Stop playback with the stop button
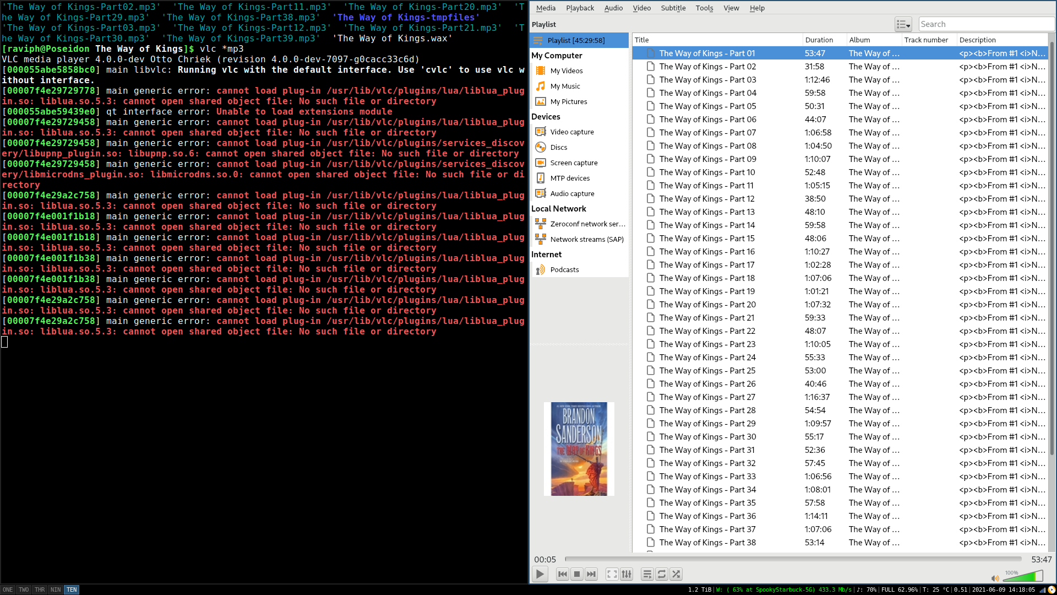This screenshot has height=595, width=1057. tap(576, 574)
